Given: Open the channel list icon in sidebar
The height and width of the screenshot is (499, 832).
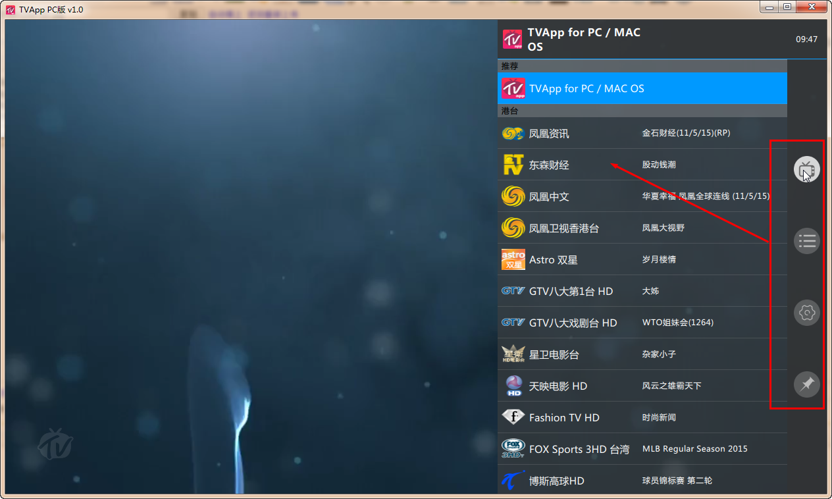Looking at the screenshot, I should coord(807,241).
